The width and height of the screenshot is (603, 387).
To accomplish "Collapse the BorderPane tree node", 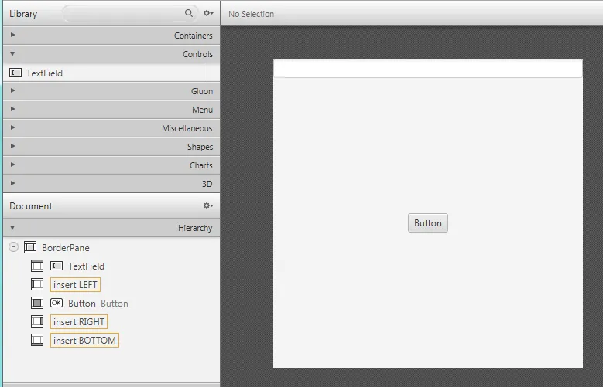I will click(13, 247).
